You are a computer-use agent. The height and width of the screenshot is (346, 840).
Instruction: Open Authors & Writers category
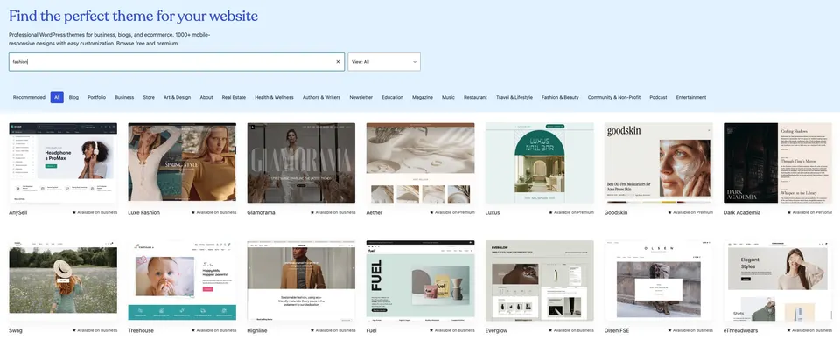click(321, 97)
